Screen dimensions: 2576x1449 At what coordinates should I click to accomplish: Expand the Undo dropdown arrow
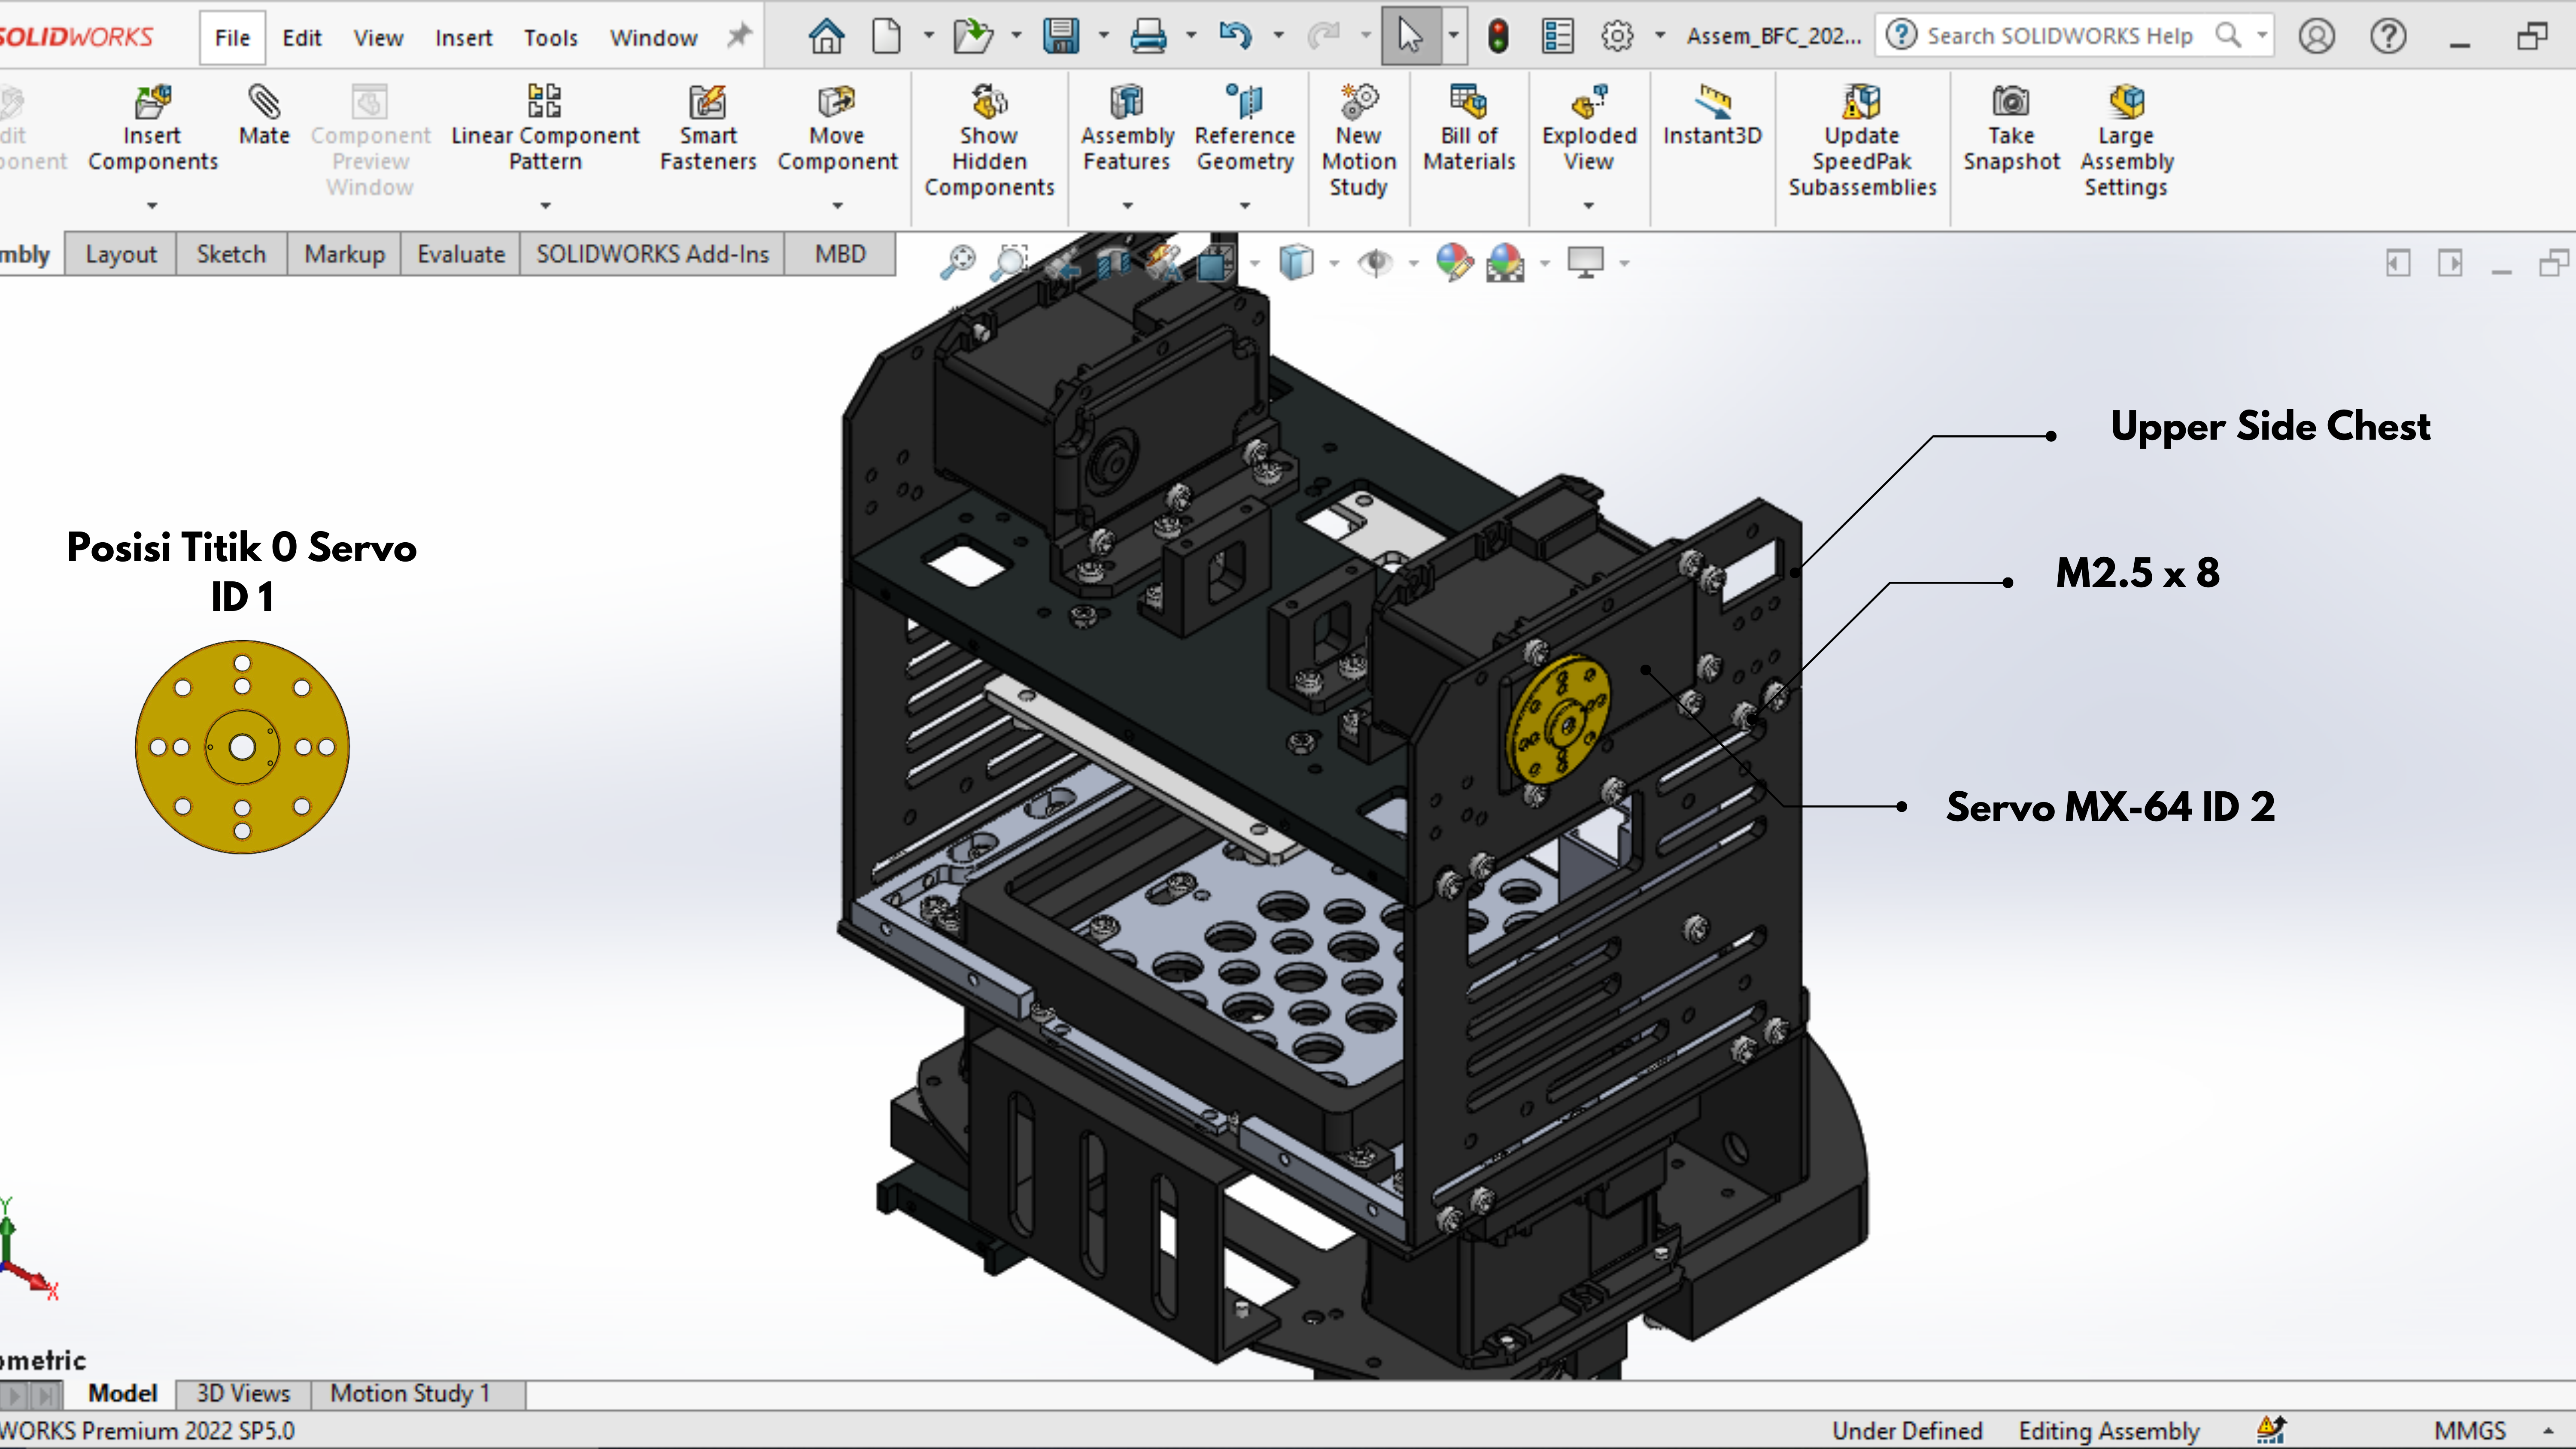click(x=1278, y=37)
